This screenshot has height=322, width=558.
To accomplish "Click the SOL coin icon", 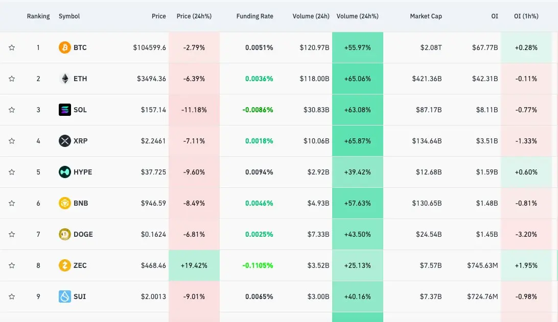I will click(65, 110).
